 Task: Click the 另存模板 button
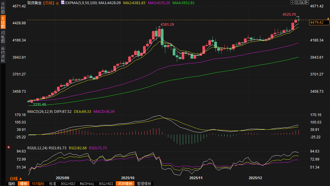(125, 184)
